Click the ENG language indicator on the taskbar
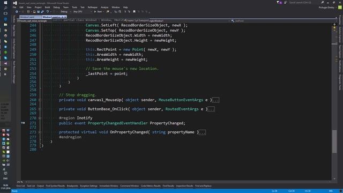 tap(5, 179)
